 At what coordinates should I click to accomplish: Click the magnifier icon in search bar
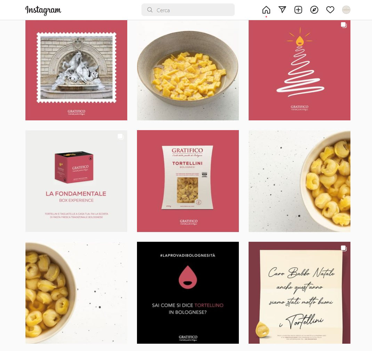pos(150,10)
